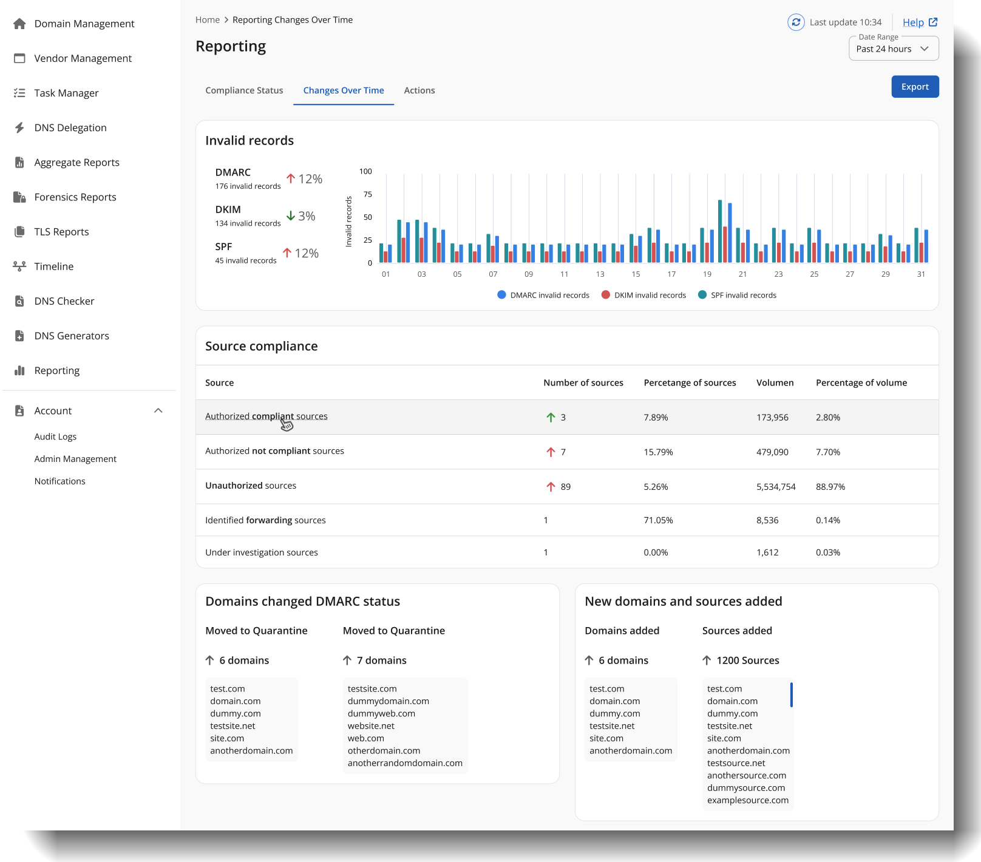This screenshot has width=981, height=862.
Task: Open Aggregate Reports sidebar icon
Action: click(x=19, y=162)
